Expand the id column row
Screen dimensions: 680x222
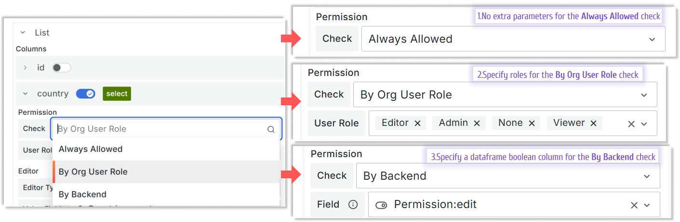pos(26,68)
